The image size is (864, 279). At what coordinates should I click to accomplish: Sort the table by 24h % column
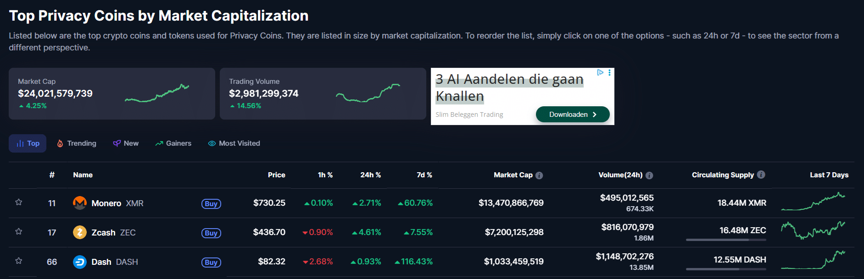pyautogui.click(x=370, y=175)
